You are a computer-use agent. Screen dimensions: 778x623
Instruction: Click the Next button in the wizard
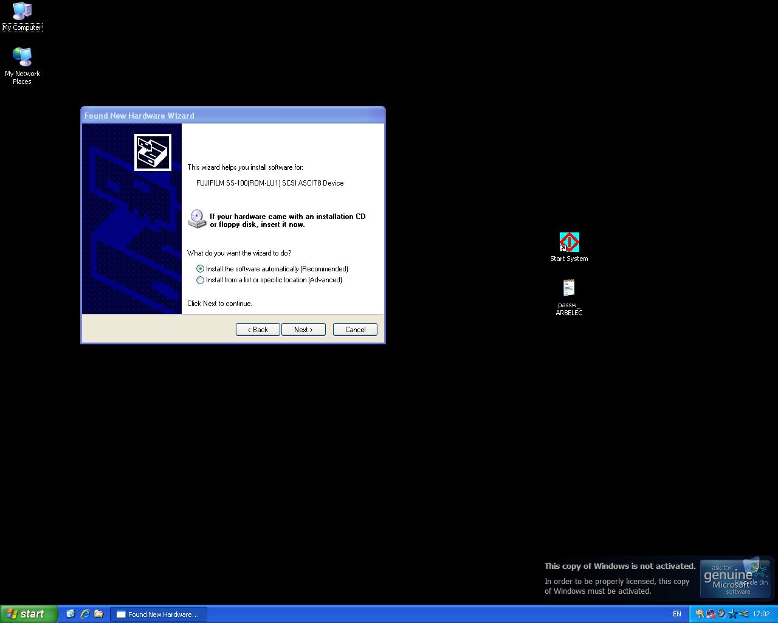coord(303,330)
